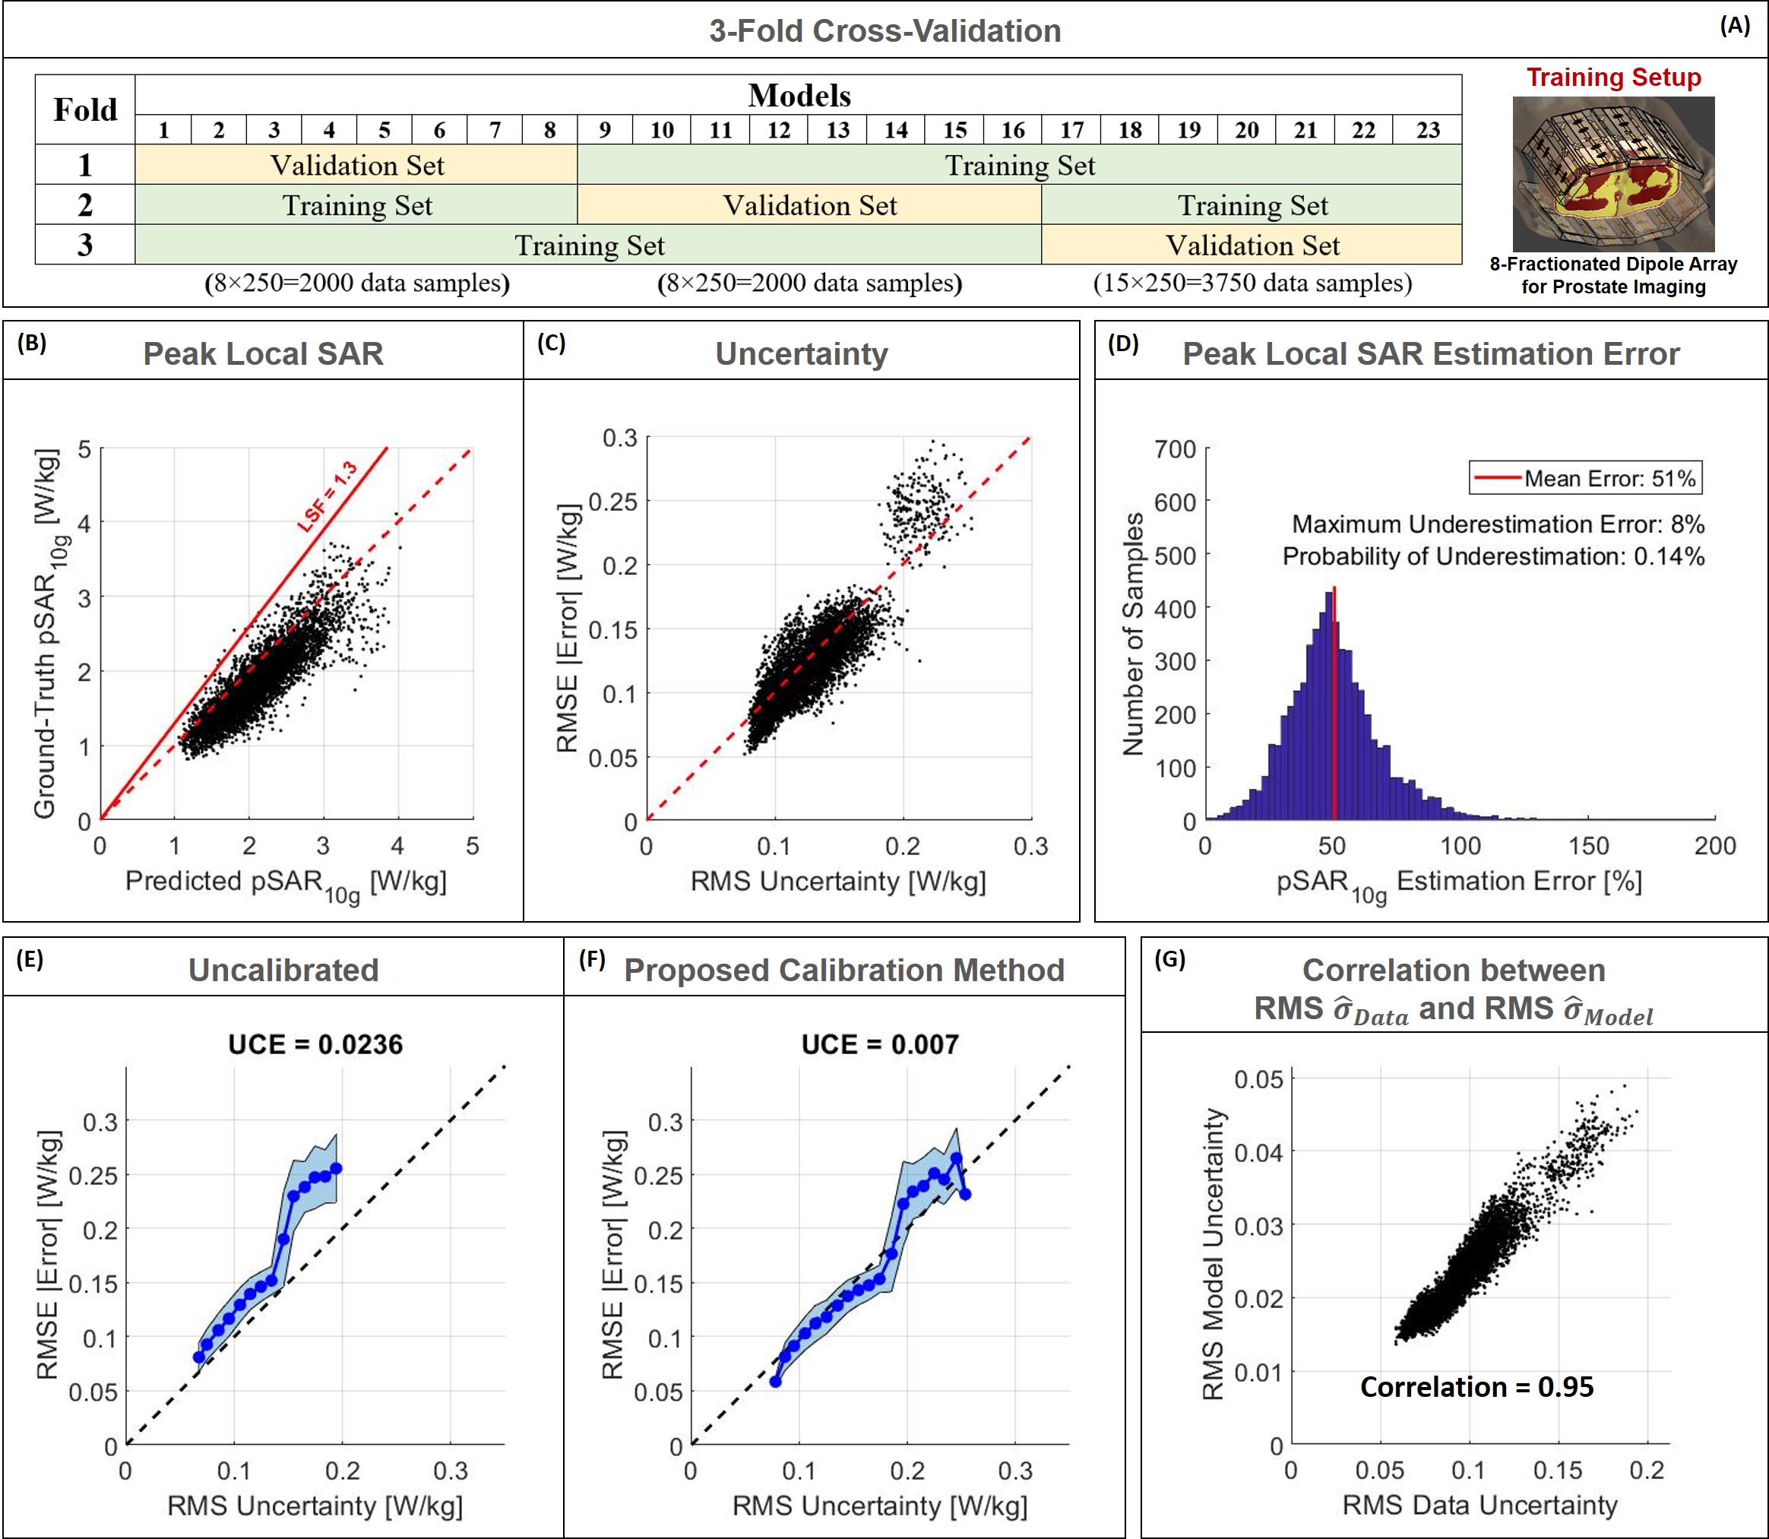
Task: Click the Mean Error: 51% legend box
Action: [x=1585, y=478]
